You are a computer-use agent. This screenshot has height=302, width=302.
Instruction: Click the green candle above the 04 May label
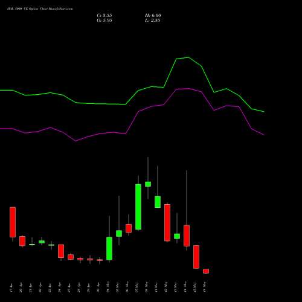tap(109, 248)
